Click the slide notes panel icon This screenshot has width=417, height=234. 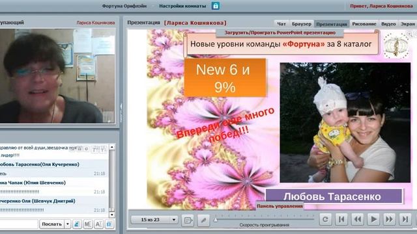(188, 220)
